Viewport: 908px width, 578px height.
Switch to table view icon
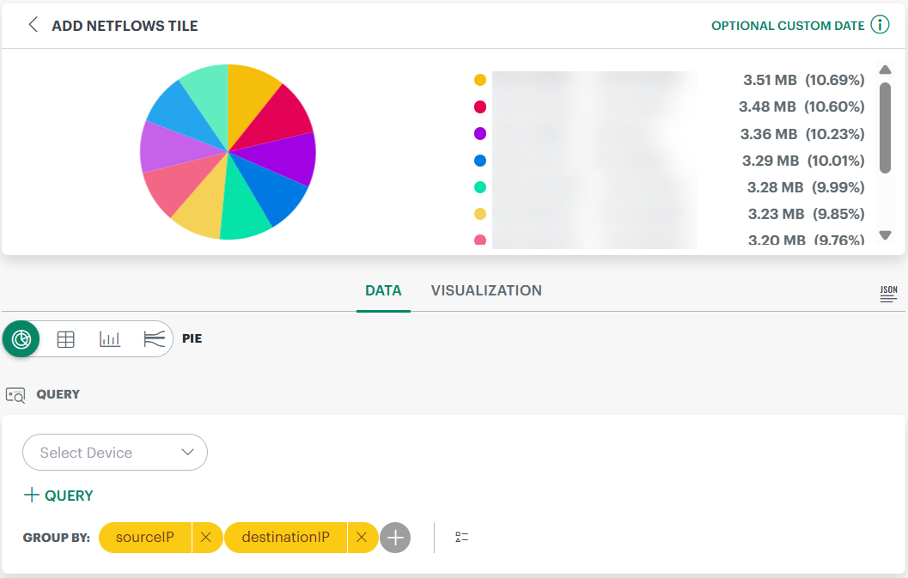[65, 339]
